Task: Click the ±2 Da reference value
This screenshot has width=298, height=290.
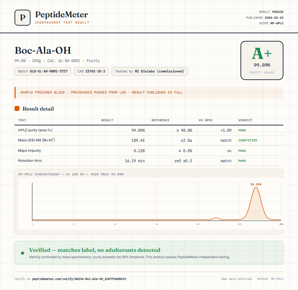Action: (186, 140)
